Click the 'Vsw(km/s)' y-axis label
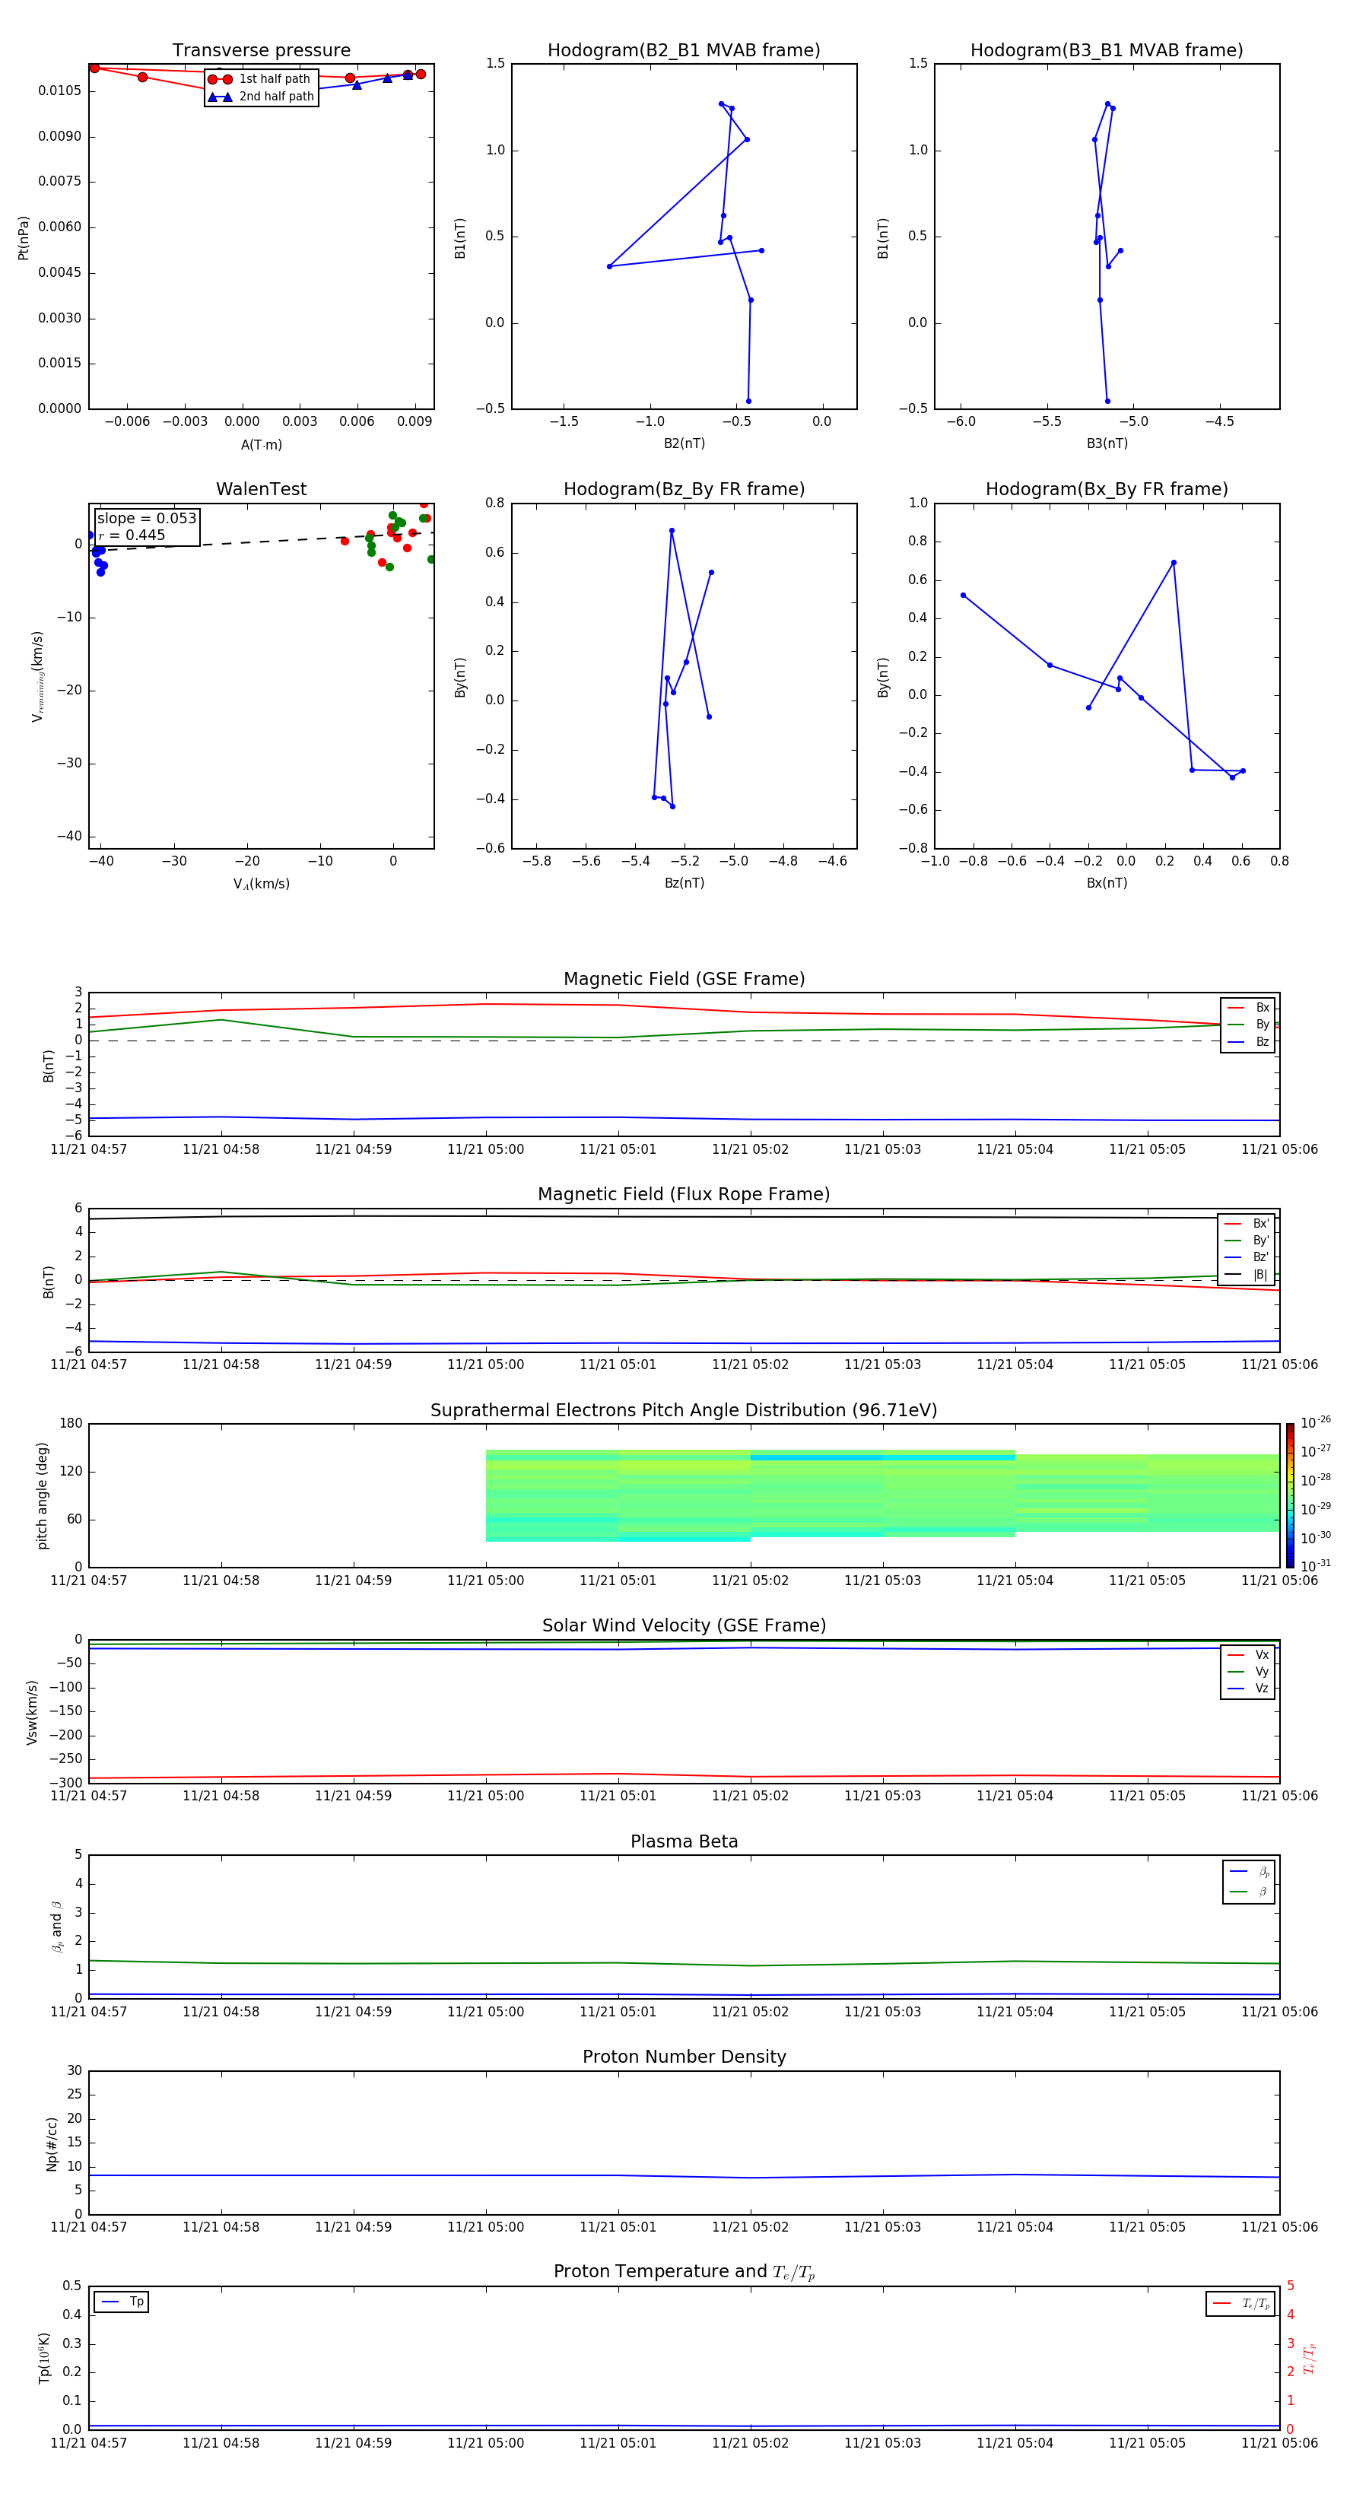Image resolution: width=1369 pixels, height=2510 pixels. click(32, 1712)
